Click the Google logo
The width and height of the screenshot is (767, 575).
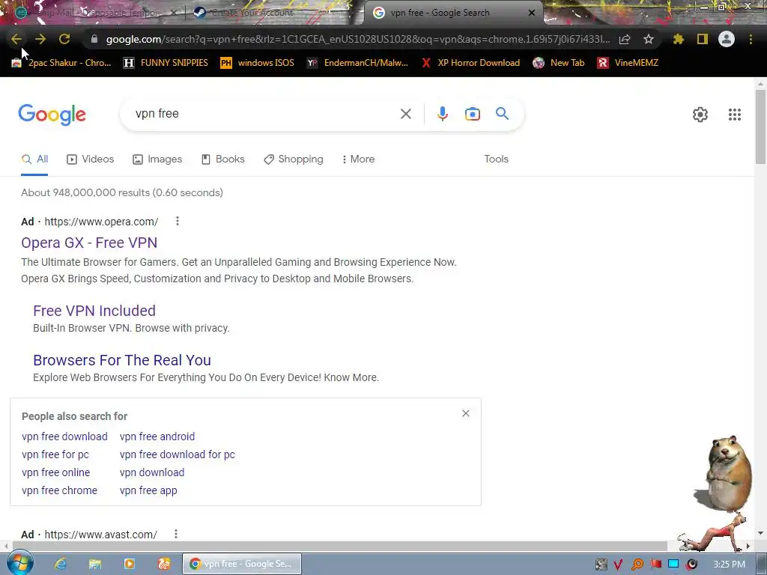click(x=52, y=115)
